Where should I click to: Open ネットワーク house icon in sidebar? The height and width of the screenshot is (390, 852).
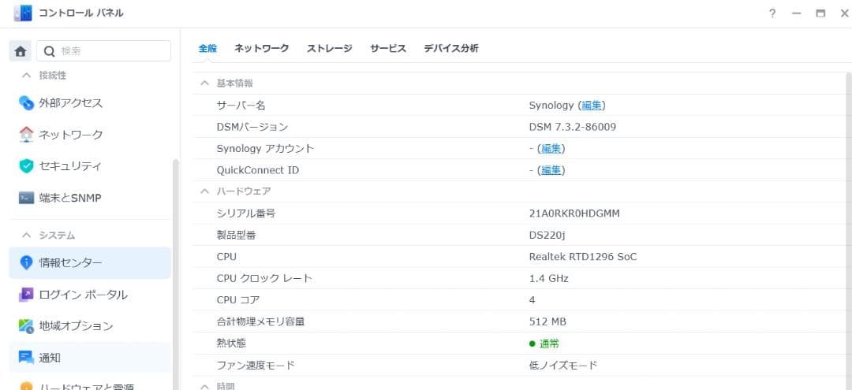pyautogui.click(x=26, y=134)
